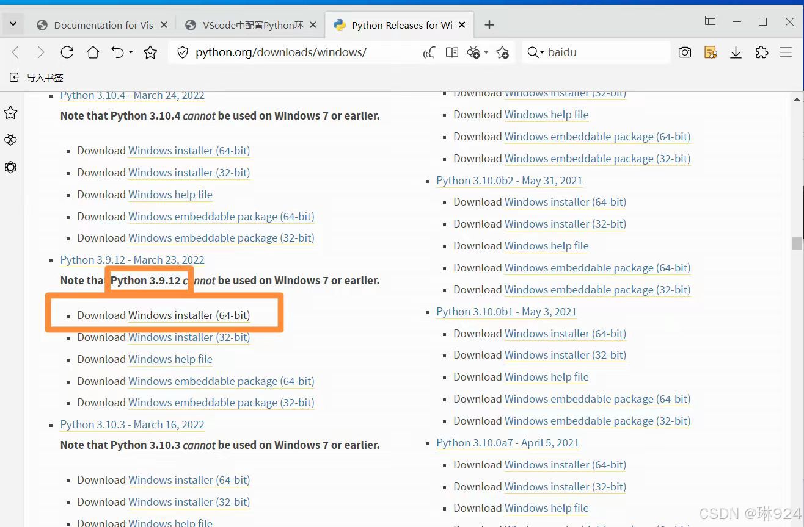This screenshot has height=527, width=804.
Task: Open the Python 3.9.12 release link
Action: click(132, 260)
